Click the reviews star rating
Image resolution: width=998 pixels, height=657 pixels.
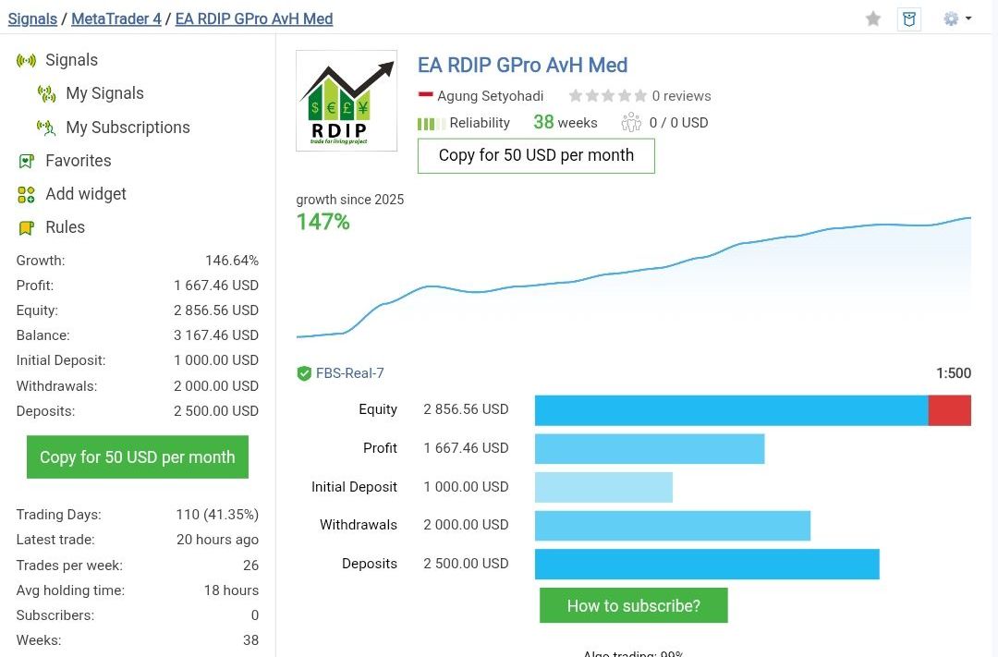click(607, 96)
